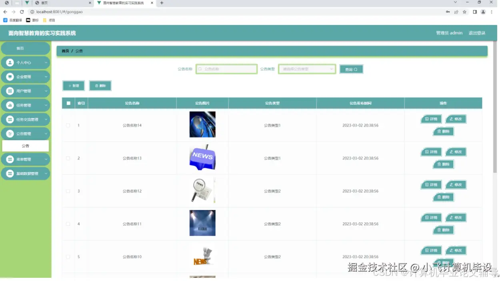This screenshot has width=500, height=281.
Task: Click the 用户管理 grid icon in sidebar
Action: coord(10,91)
